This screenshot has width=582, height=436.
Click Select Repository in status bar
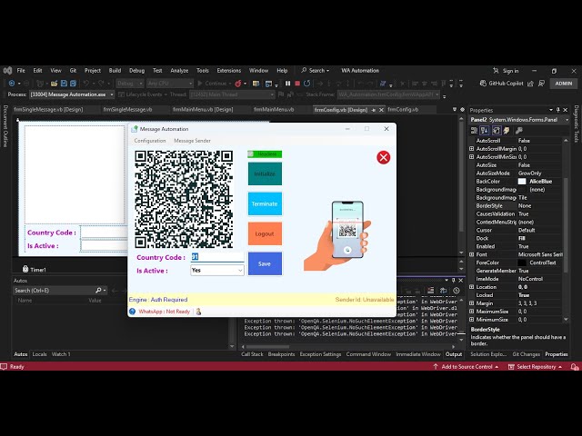536,367
